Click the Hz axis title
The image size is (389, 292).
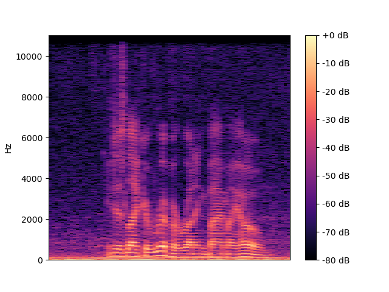coord(8,148)
